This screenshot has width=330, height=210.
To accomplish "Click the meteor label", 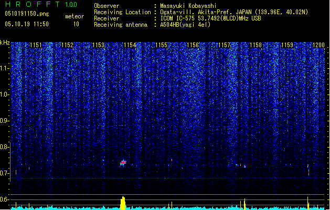I will [74, 16].
